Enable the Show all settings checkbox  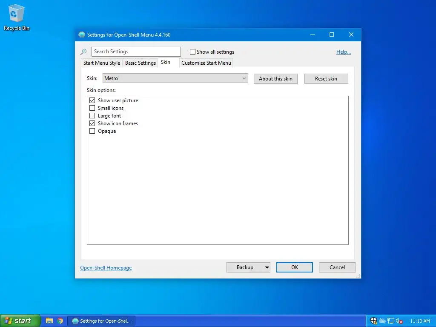tap(192, 52)
